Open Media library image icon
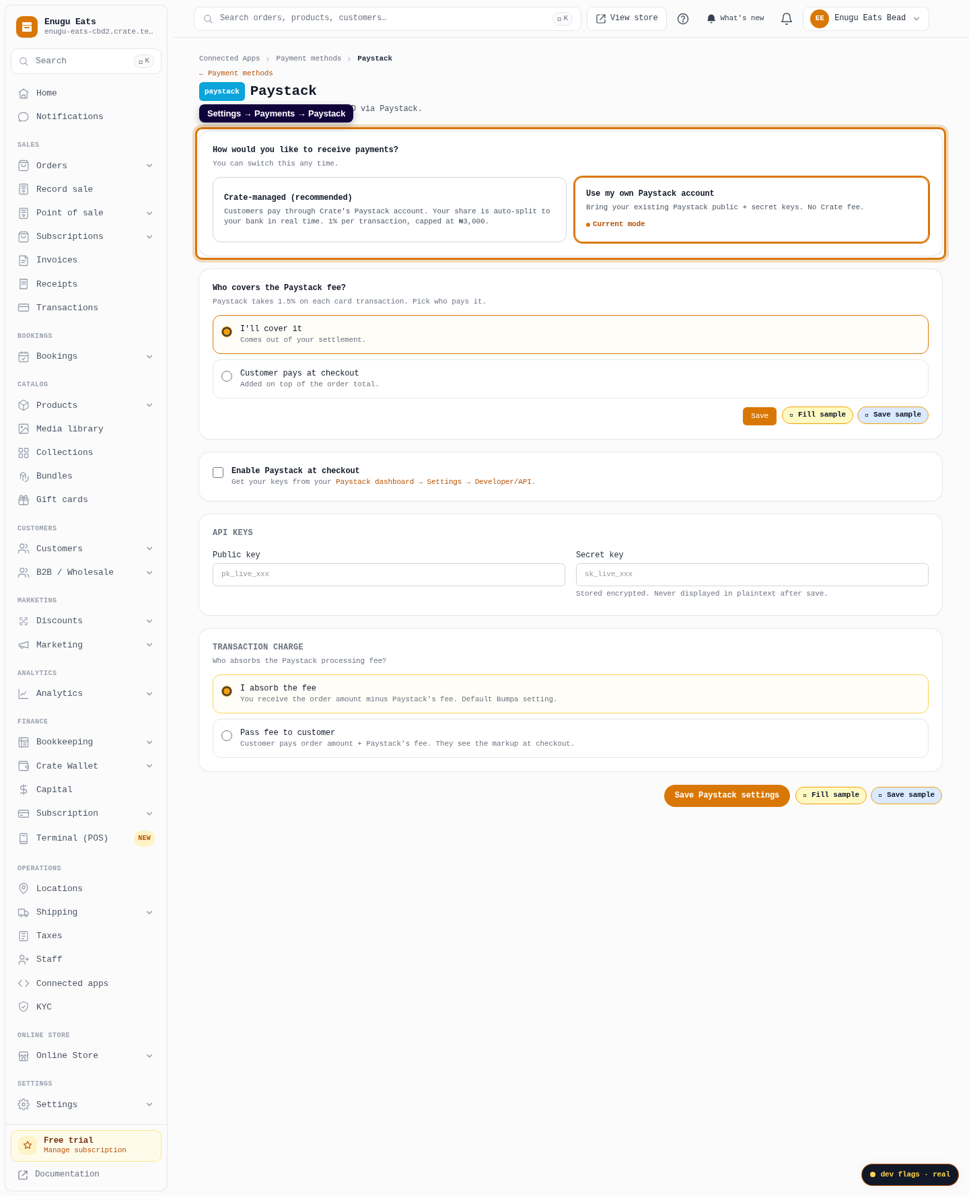This screenshot has width=969, height=1196. click(x=24, y=429)
